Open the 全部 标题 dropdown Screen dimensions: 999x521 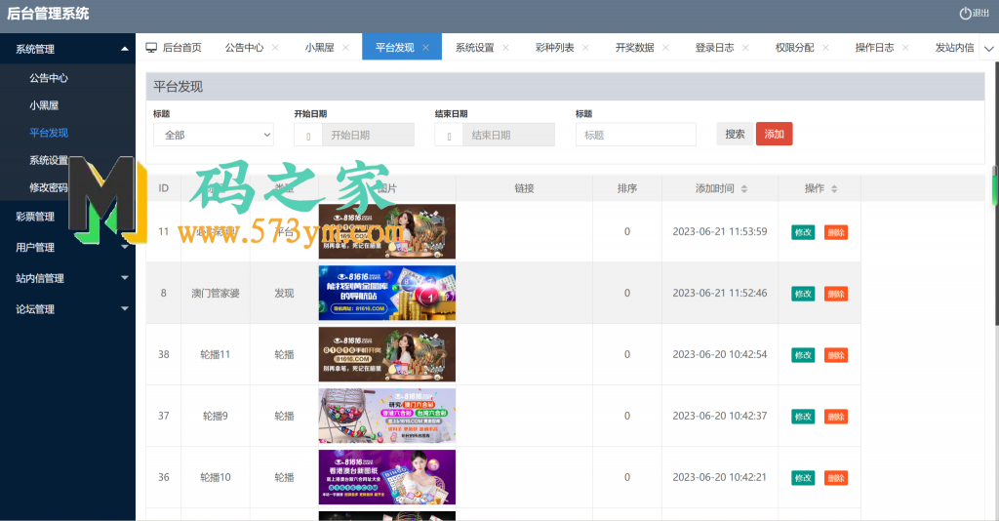point(214,135)
